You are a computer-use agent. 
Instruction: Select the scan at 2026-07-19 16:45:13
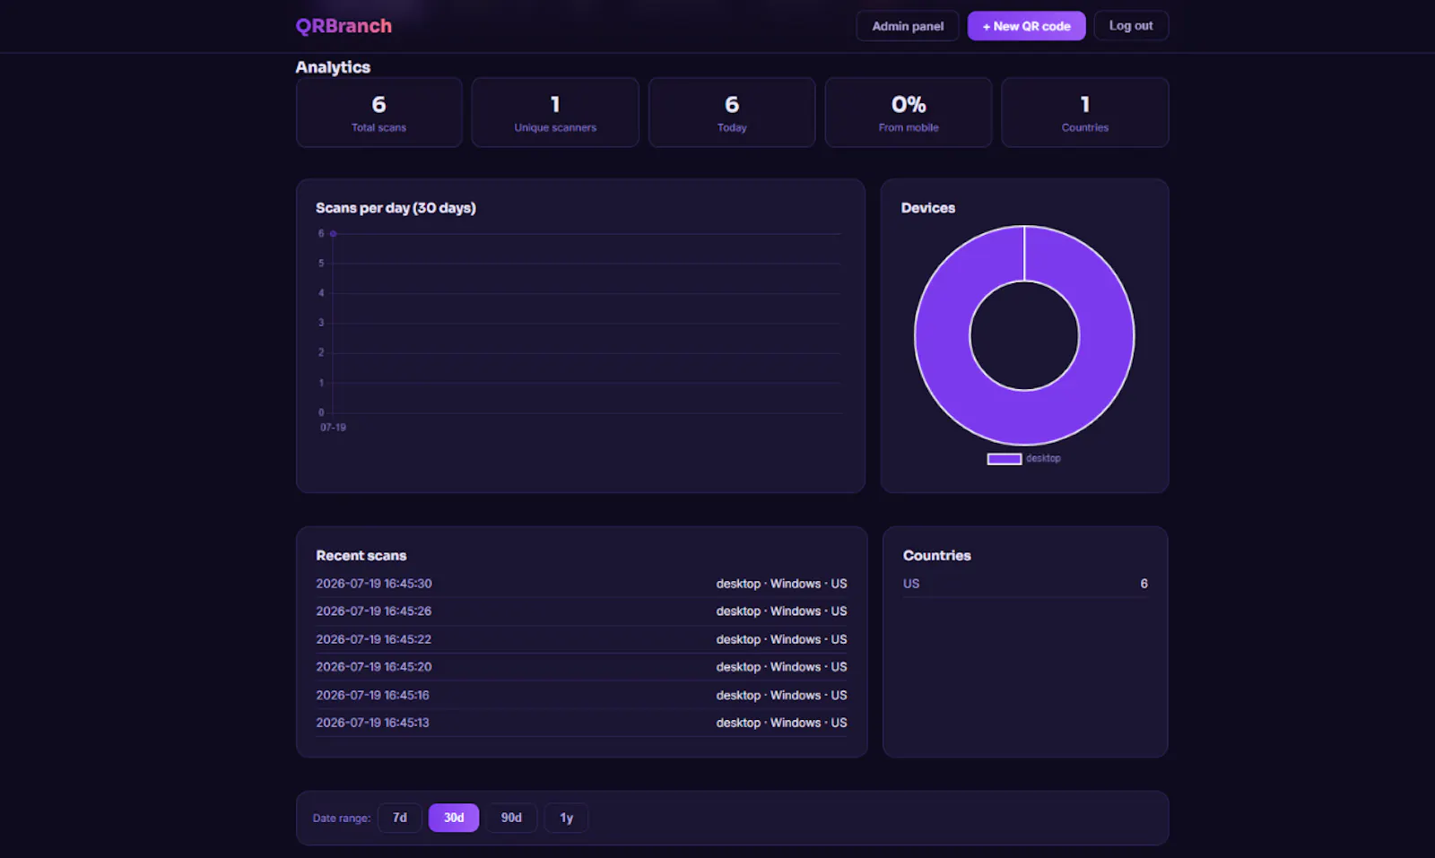click(581, 723)
